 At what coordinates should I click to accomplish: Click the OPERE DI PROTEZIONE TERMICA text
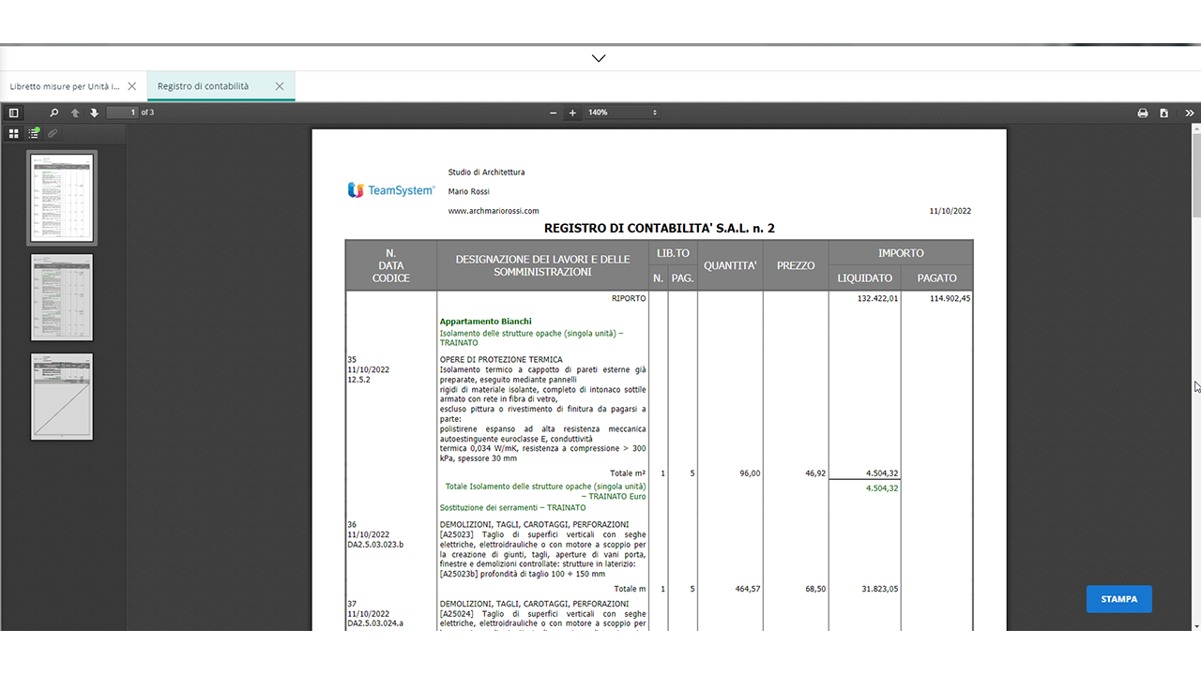click(x=501, y=360)
